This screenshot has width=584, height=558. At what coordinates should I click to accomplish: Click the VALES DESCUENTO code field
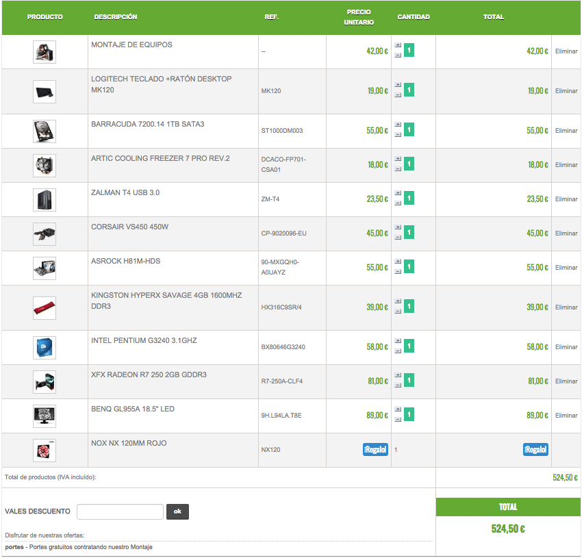click(120, 512)
